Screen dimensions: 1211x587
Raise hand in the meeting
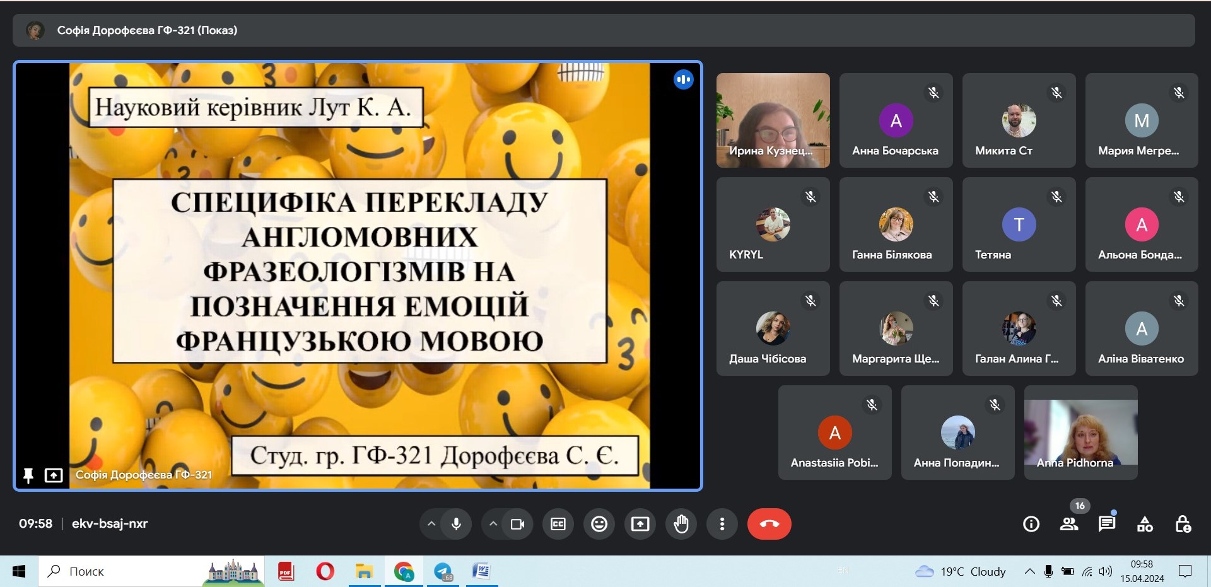pos(681,524)
